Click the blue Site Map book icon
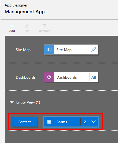Image resolution: width=118 pixels, height=143 pixels. tap(49, 49)
